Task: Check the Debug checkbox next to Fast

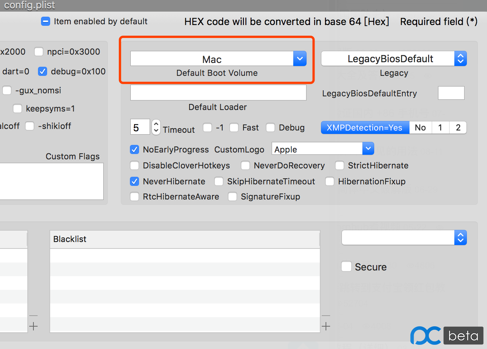Action: (270, 127)
